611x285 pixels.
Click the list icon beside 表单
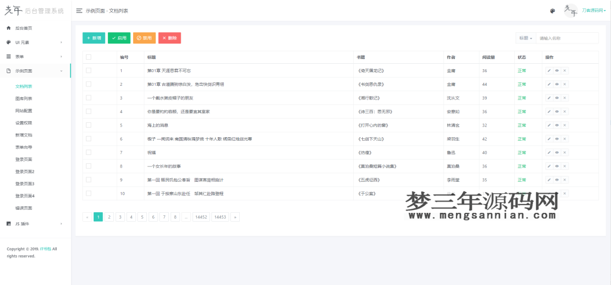click(x=8, y=57)
